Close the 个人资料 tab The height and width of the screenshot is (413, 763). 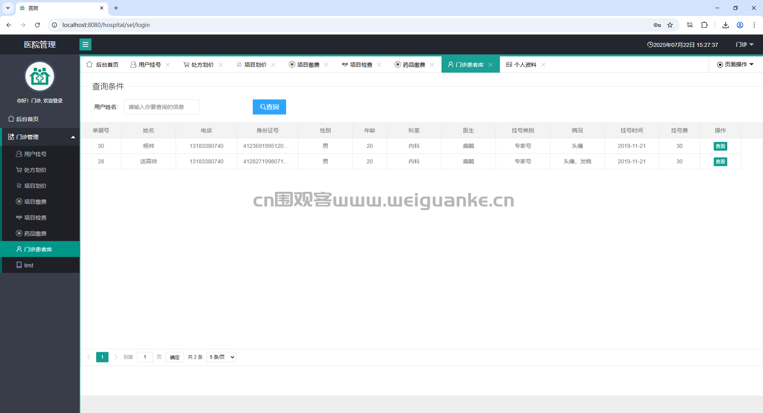(543, 65)
